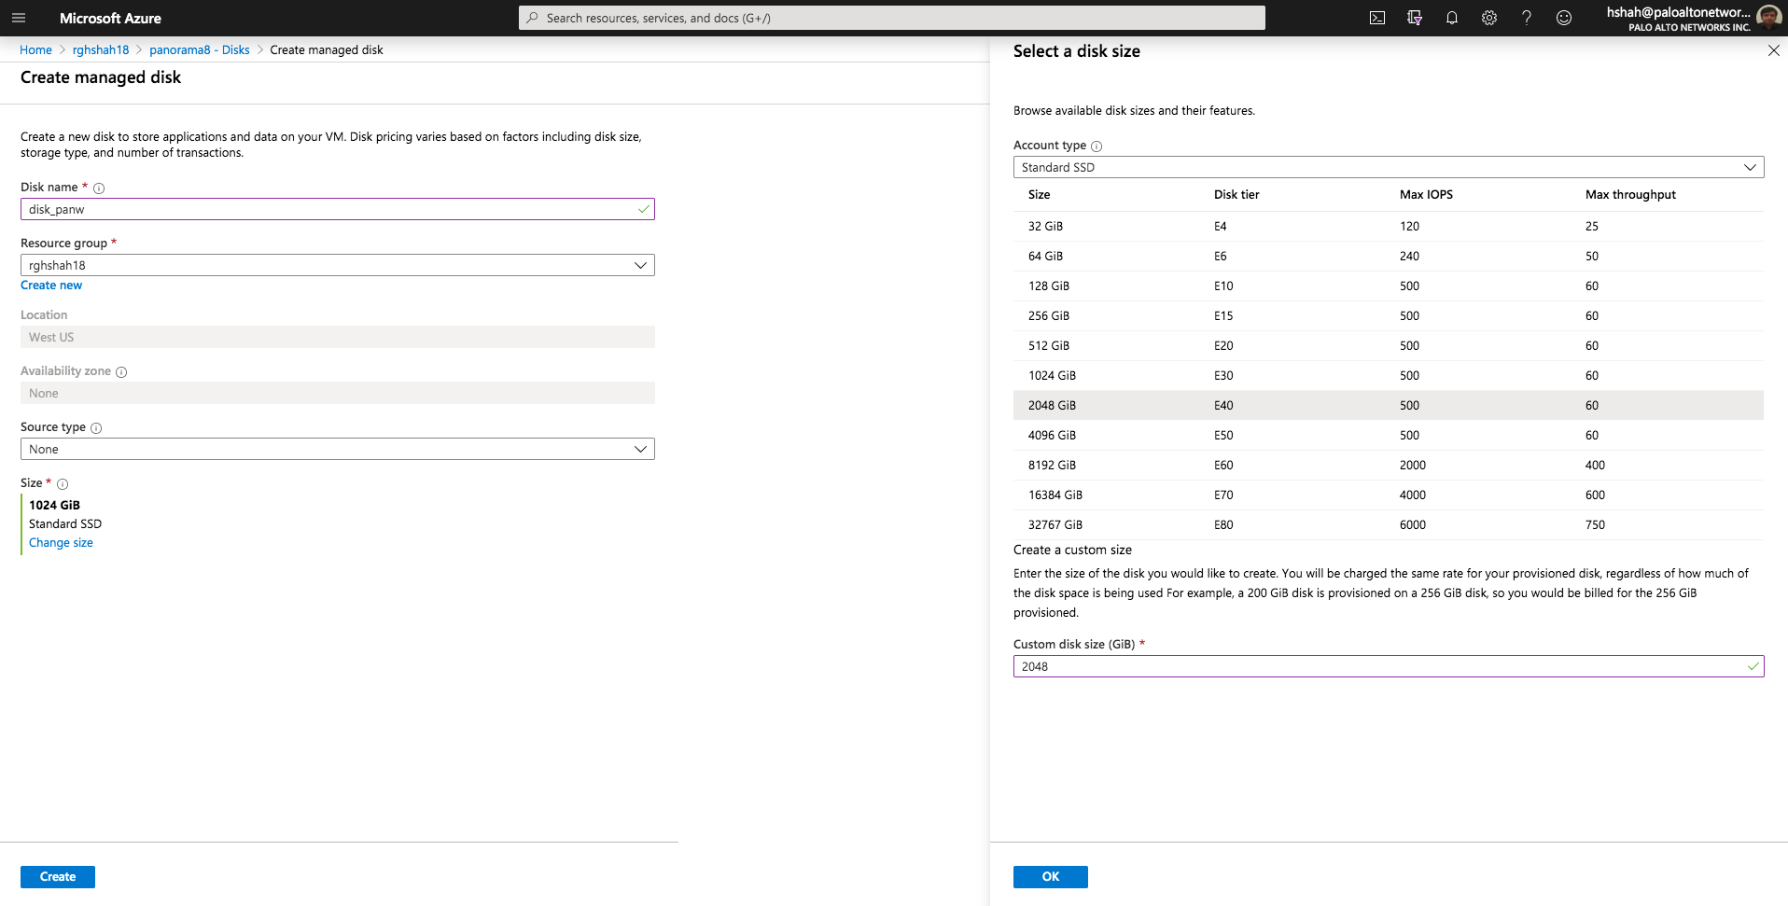Open the notifications bell

pos(1451,18)
